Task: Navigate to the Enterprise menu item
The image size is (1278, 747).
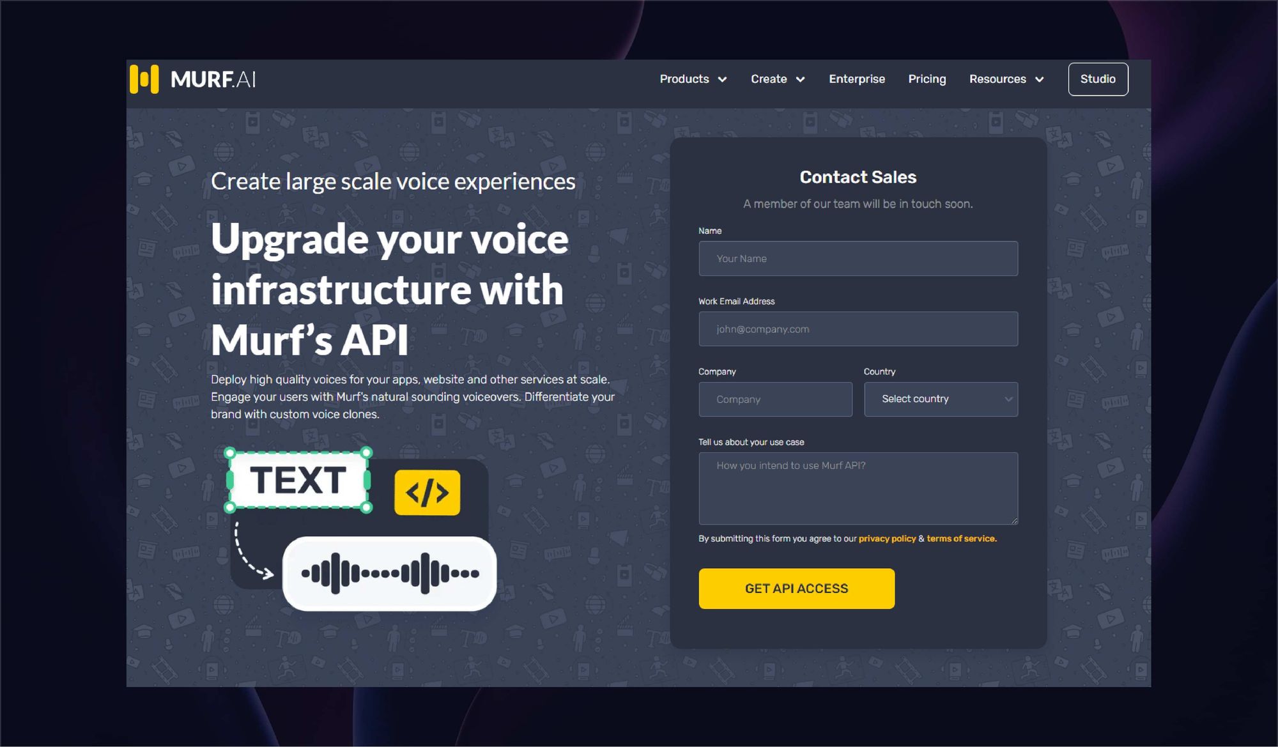Action: click(x=856, y=79)
